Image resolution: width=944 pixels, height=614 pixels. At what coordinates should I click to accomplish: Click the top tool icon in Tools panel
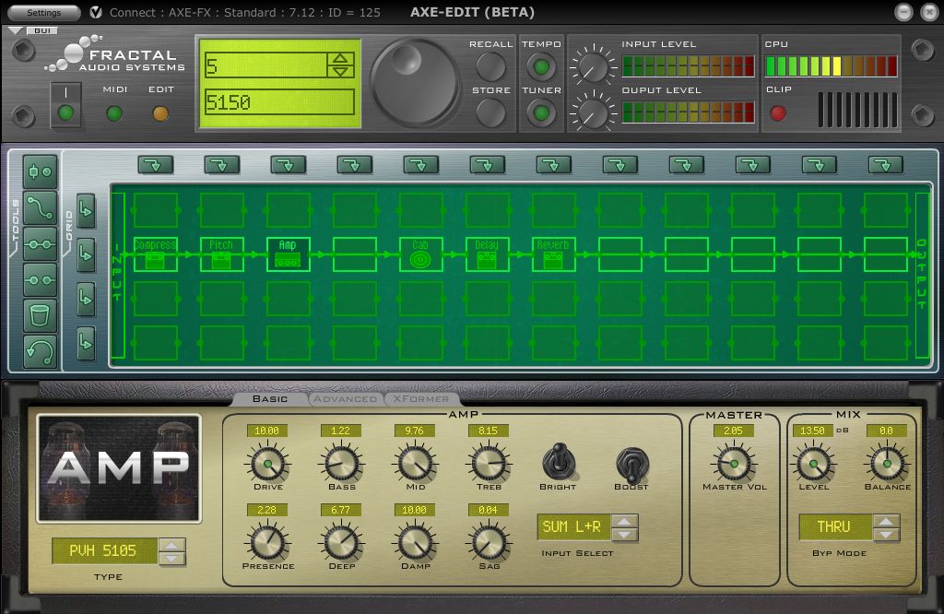(40, 171)
